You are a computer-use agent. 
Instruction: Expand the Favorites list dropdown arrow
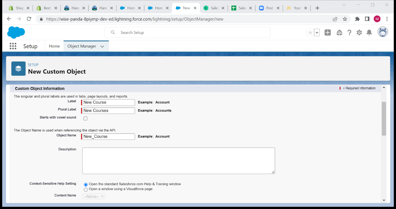317,33
